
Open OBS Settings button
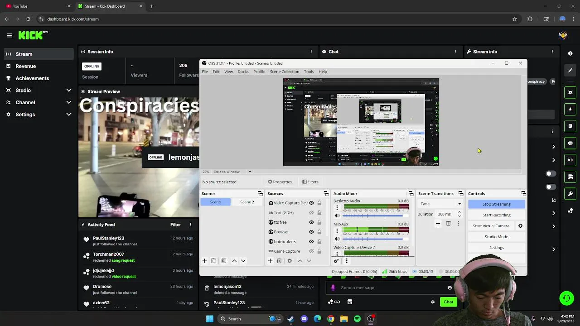(497, 248)
